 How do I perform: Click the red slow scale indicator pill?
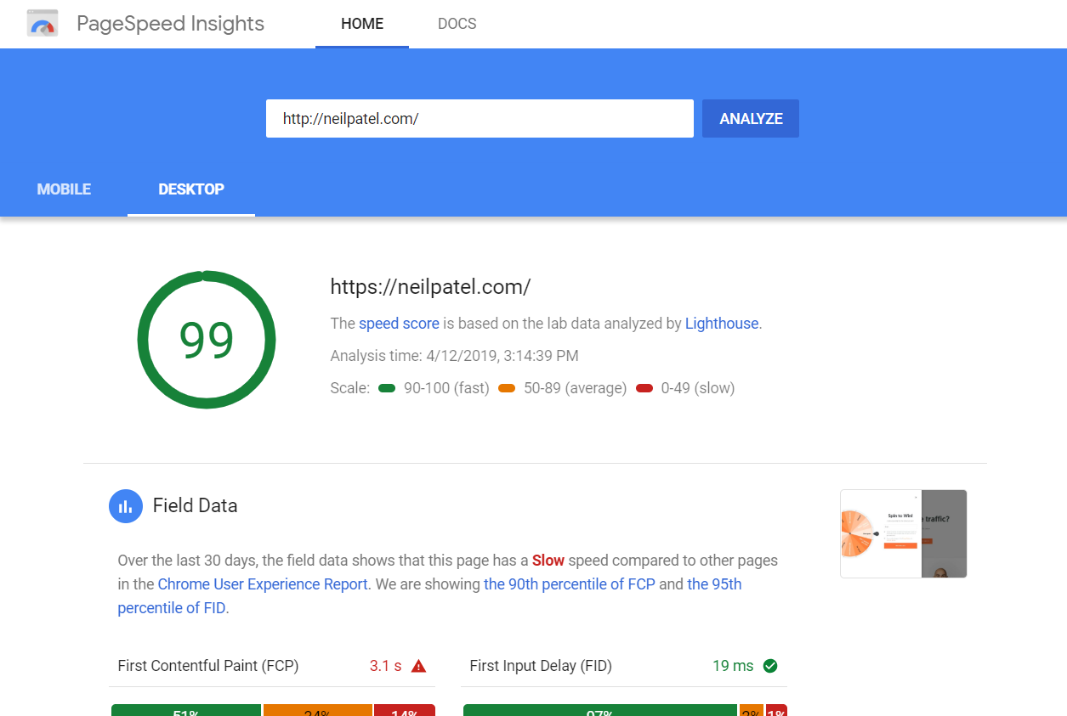click(644, 388)
